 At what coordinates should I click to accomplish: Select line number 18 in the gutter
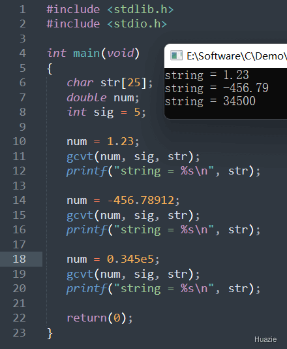pos(20,259)
